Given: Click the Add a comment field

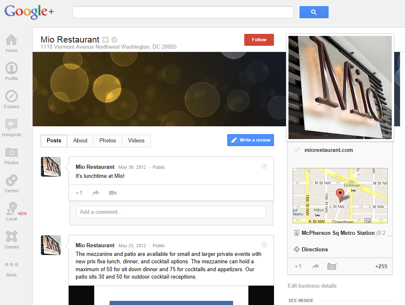Looking at the screenshot, I should 171,212.
